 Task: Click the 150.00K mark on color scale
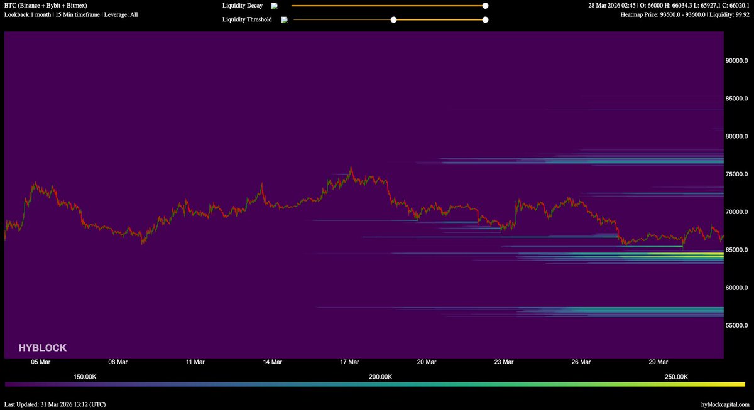pos(85,377)
